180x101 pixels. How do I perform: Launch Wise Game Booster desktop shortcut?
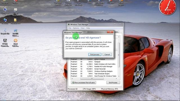tap(100, 3)
